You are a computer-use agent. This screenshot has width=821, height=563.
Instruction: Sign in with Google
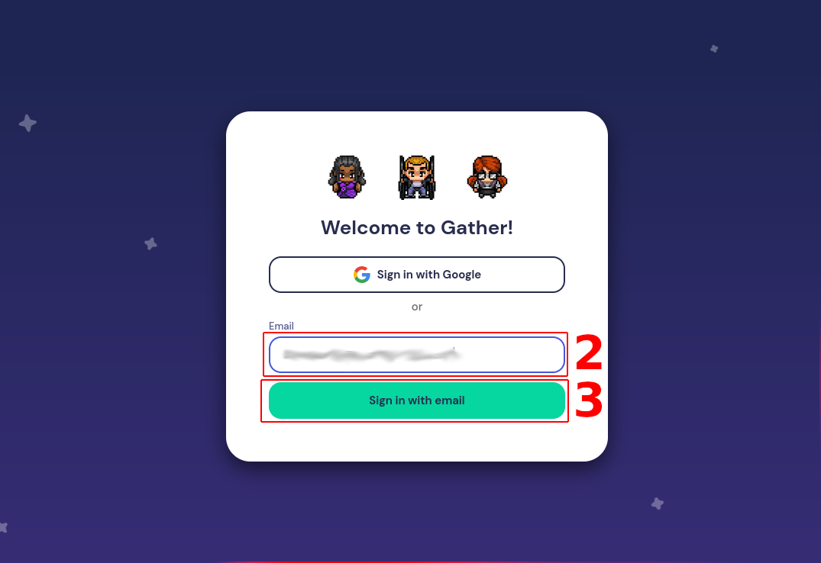(417, 275)
